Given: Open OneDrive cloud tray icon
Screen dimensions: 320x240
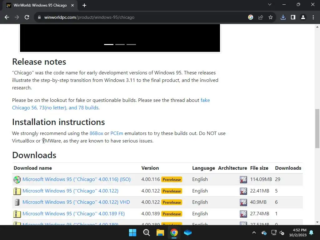Looking at the screenshot, I should [x=264, y=232].
